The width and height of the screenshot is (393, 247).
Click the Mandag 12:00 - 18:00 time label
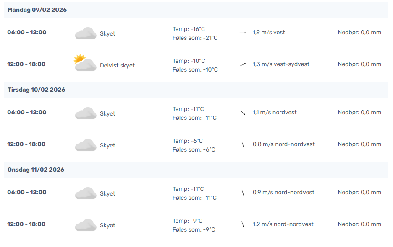coord(26,64)
